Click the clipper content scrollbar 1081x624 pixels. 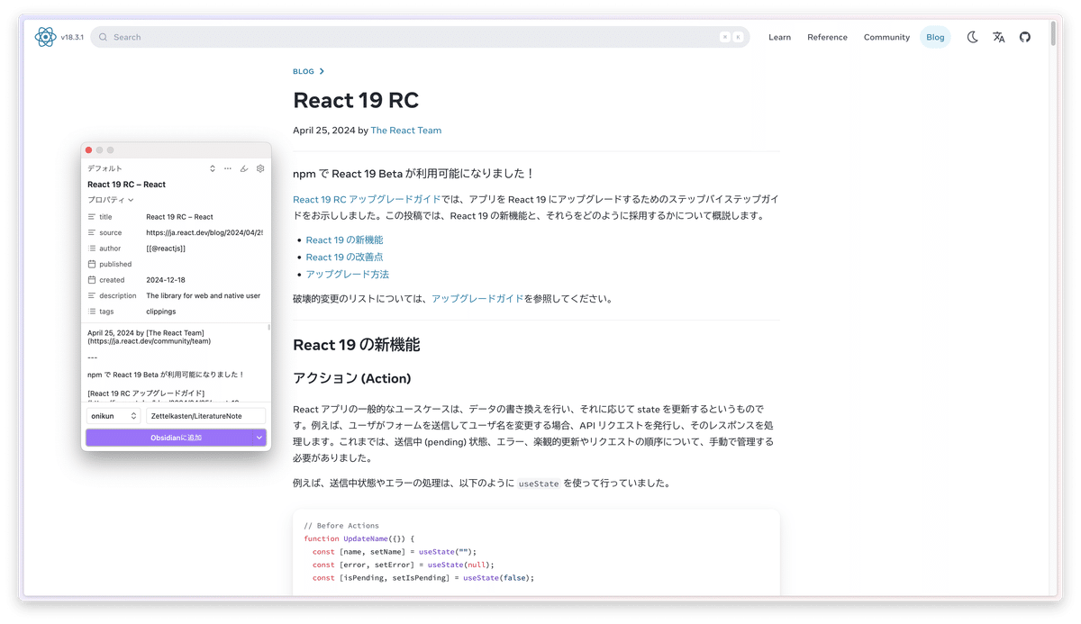click(x=268, y=328)
